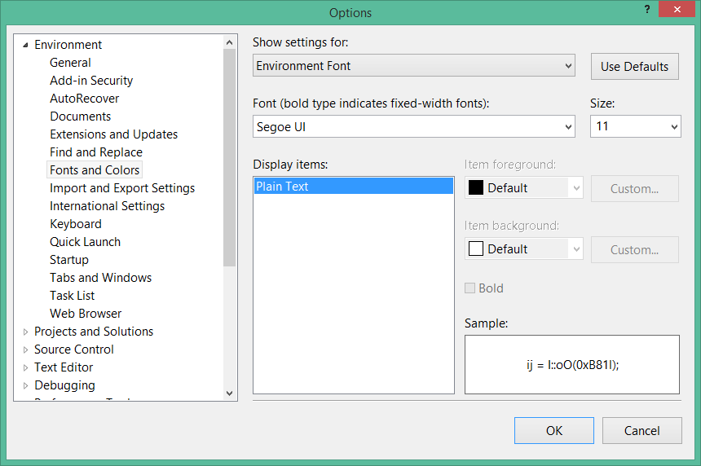This screenshot has height=466, width=701.
Task: Click the Use Defaults button
Action: coord(634,67)
